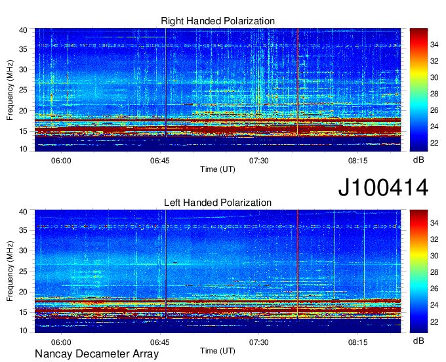Click the top plot's color bar
This screenshot has width=446, height=362.
pos(418,90)
